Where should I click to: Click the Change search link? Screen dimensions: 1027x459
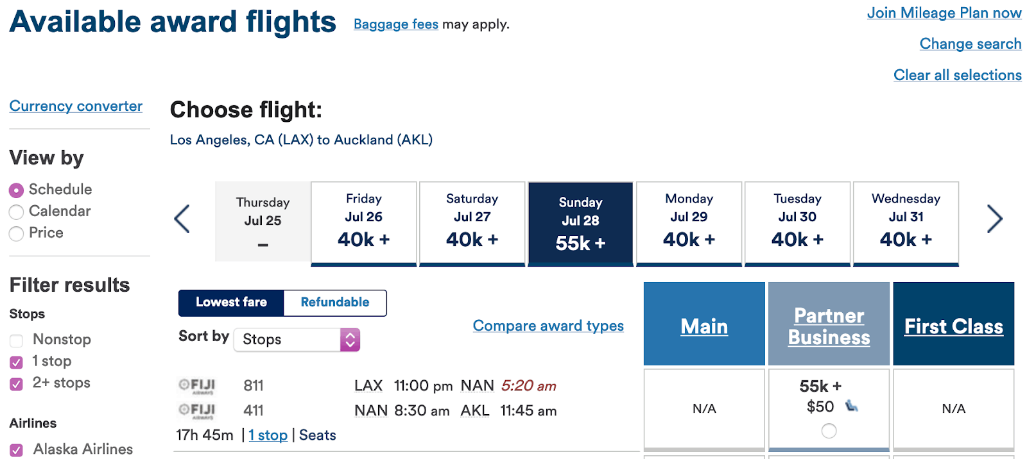coord(971,44)
